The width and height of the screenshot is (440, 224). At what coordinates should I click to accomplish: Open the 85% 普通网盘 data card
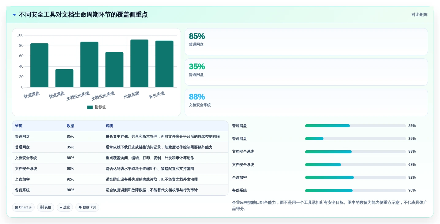point(306,42)
